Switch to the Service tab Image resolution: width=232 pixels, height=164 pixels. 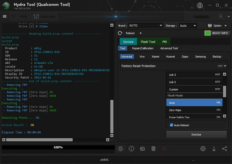click(128, 42)
